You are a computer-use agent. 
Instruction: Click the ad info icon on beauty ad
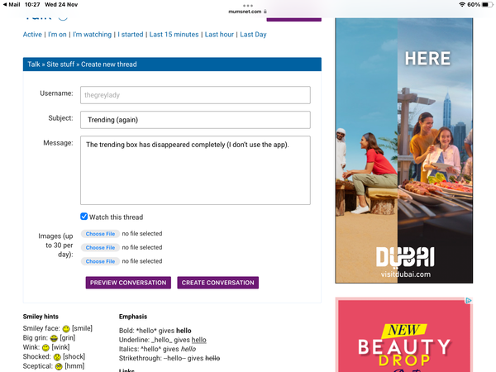point(468,301)
